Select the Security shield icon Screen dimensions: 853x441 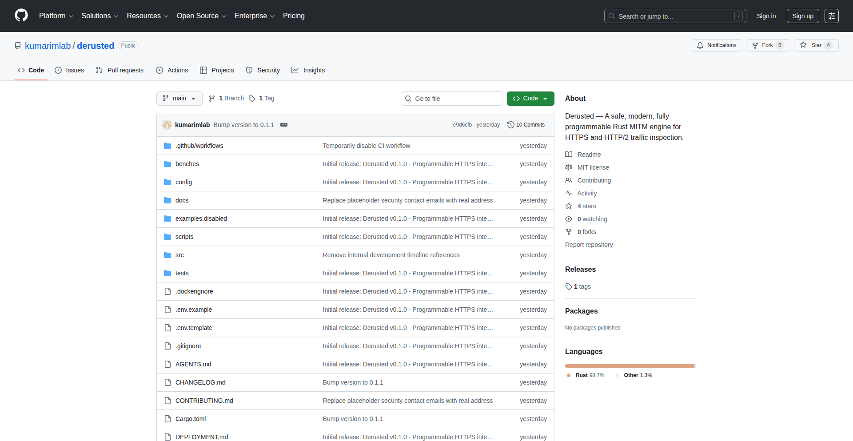click(249, 70)
